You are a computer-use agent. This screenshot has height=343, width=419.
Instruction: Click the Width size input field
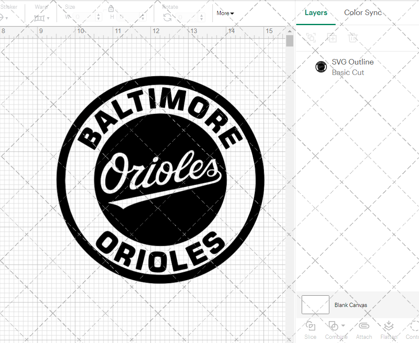point(84,17)
